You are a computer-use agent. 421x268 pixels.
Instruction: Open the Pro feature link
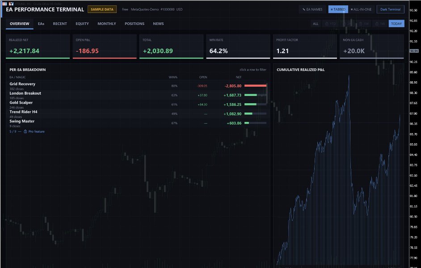37,131
